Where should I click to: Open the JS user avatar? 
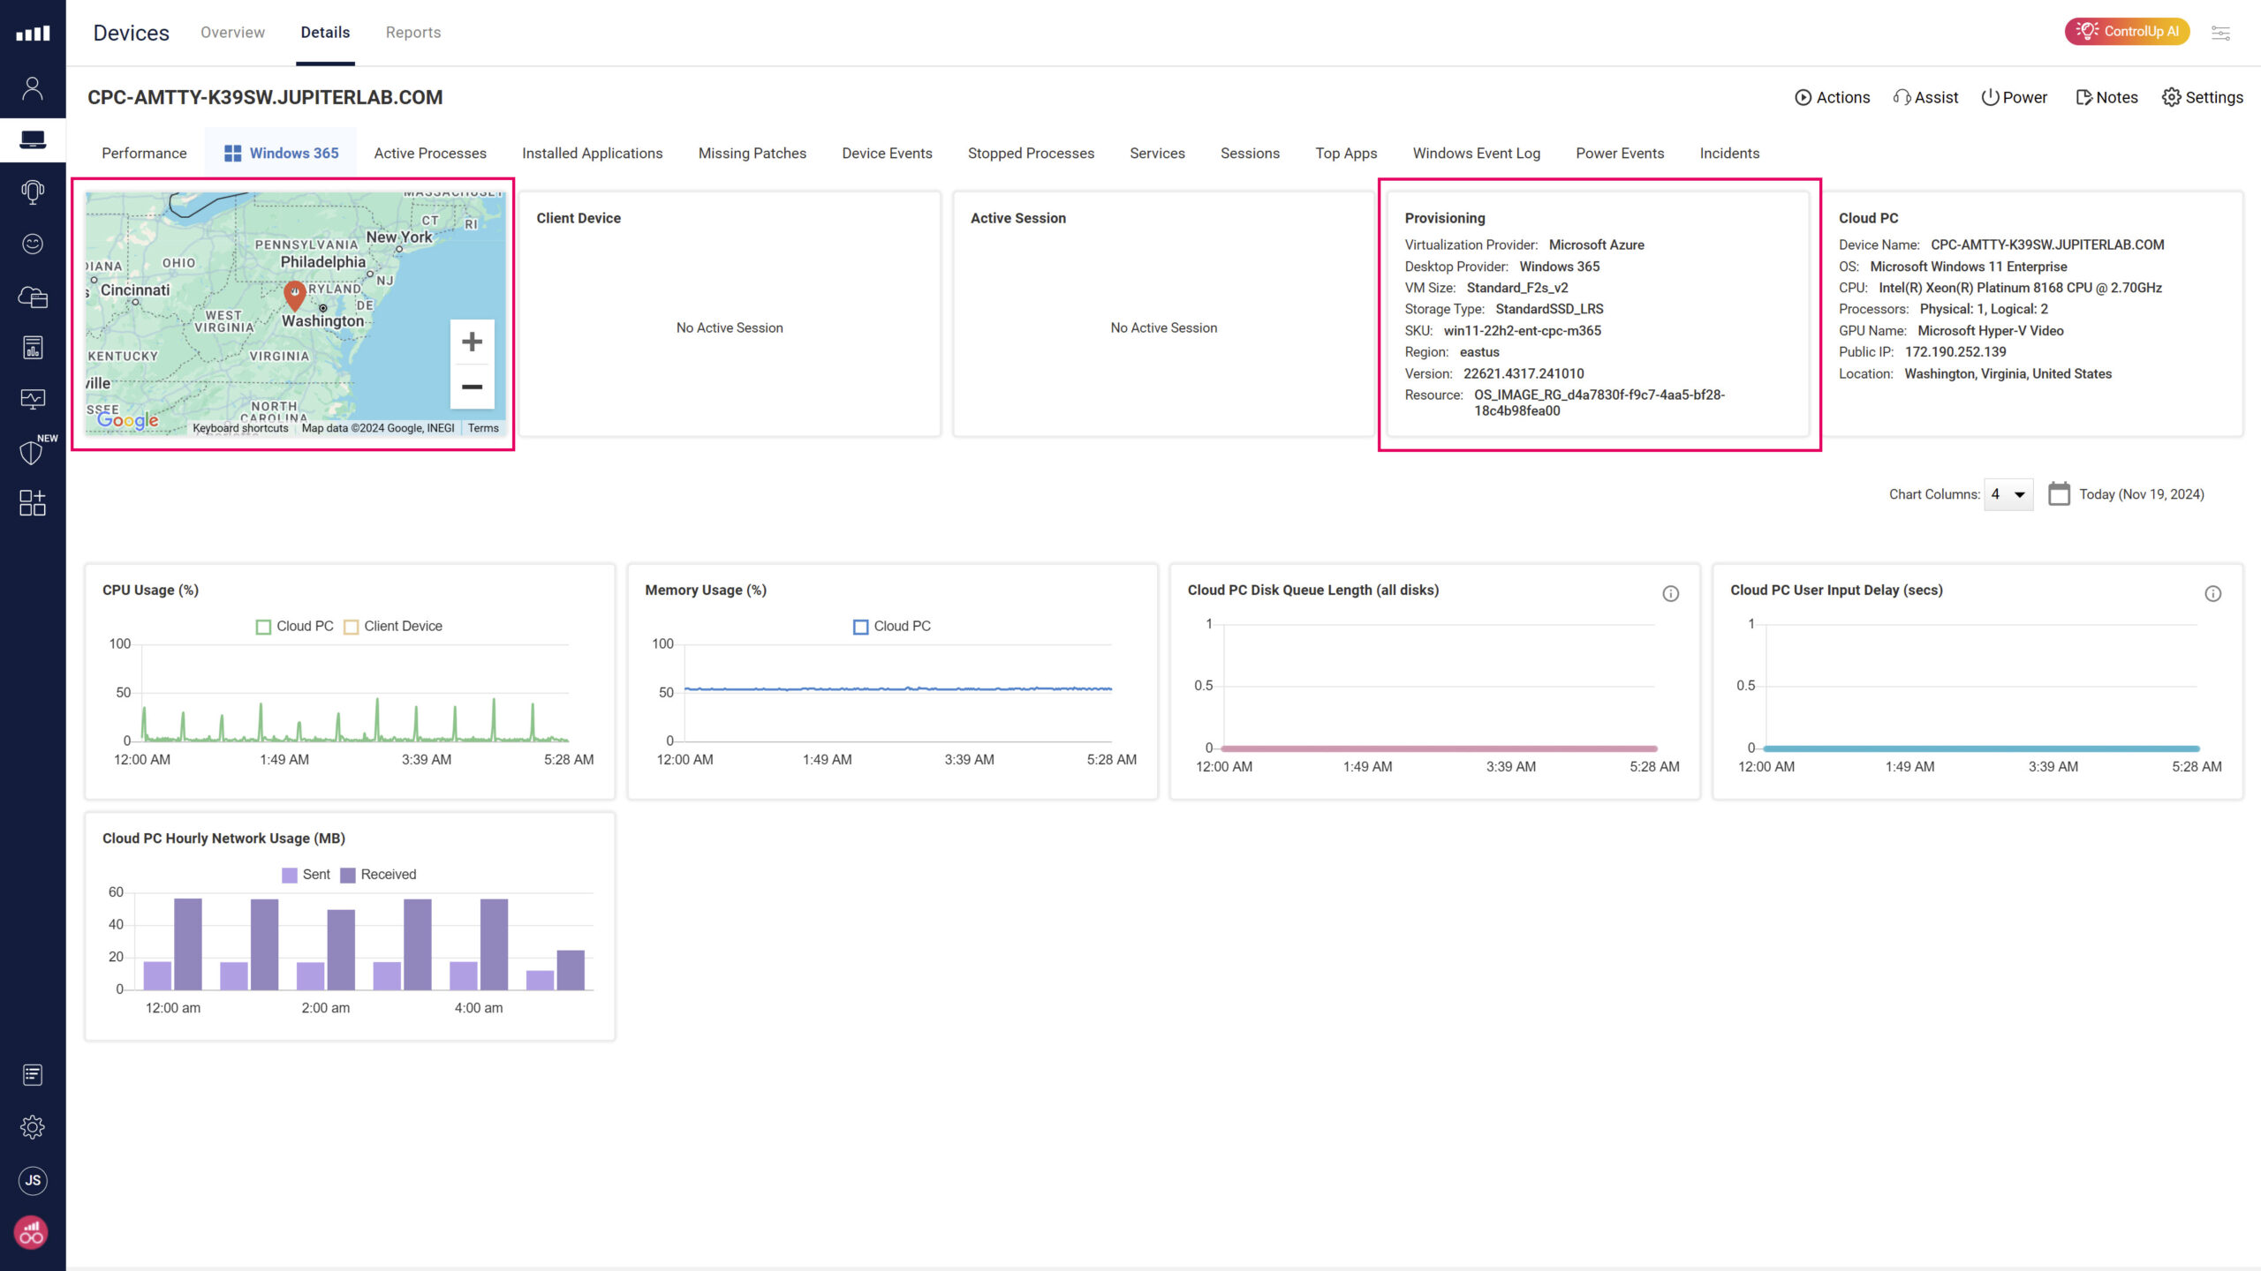point(33,1180)
